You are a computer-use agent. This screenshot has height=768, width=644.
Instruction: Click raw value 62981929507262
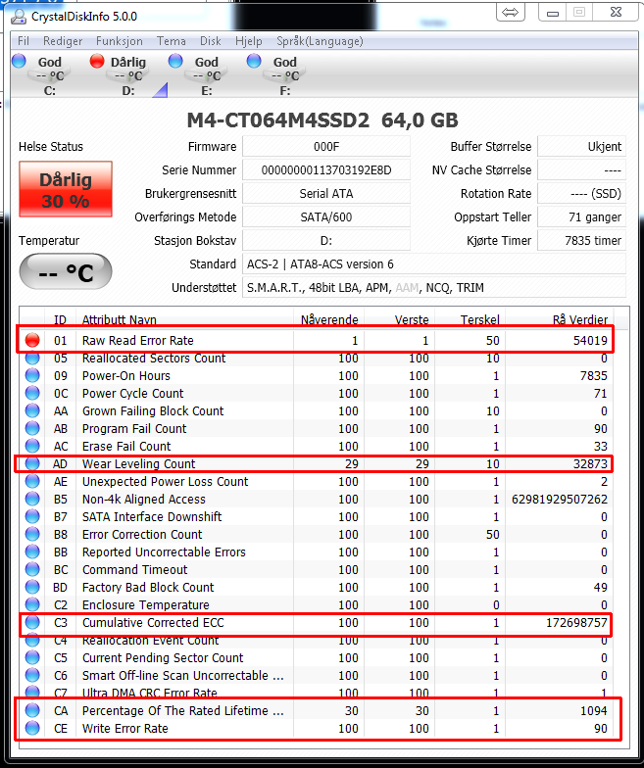click(x=560, y=500)
